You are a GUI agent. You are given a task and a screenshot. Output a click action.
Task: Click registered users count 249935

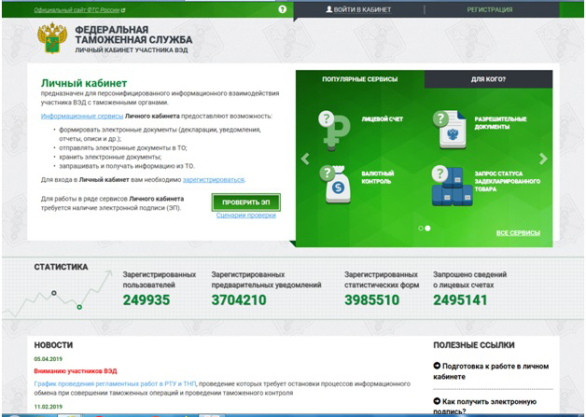click(146, 300)
